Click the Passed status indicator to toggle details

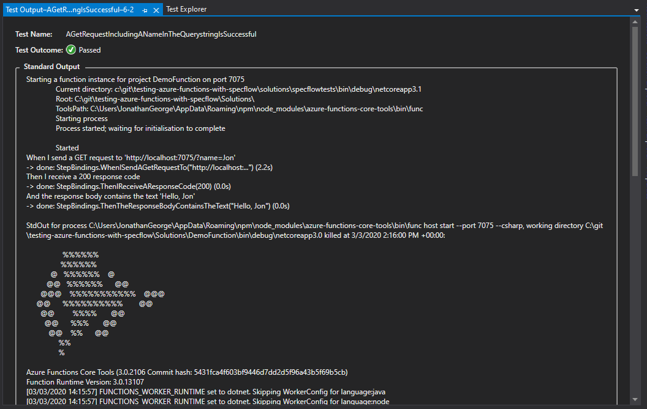pos(70,50)
